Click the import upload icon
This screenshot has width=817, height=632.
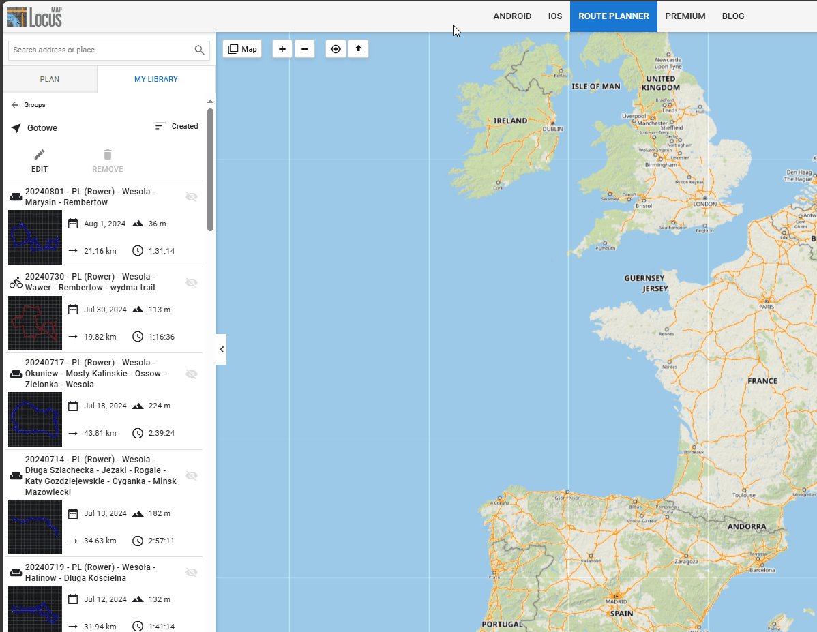click(x=359, y=49)
